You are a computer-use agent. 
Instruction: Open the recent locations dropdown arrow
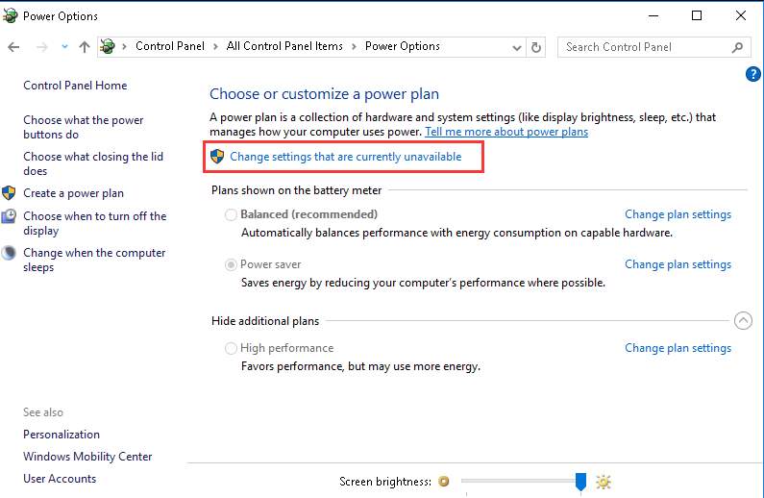[x=64, y=46]
